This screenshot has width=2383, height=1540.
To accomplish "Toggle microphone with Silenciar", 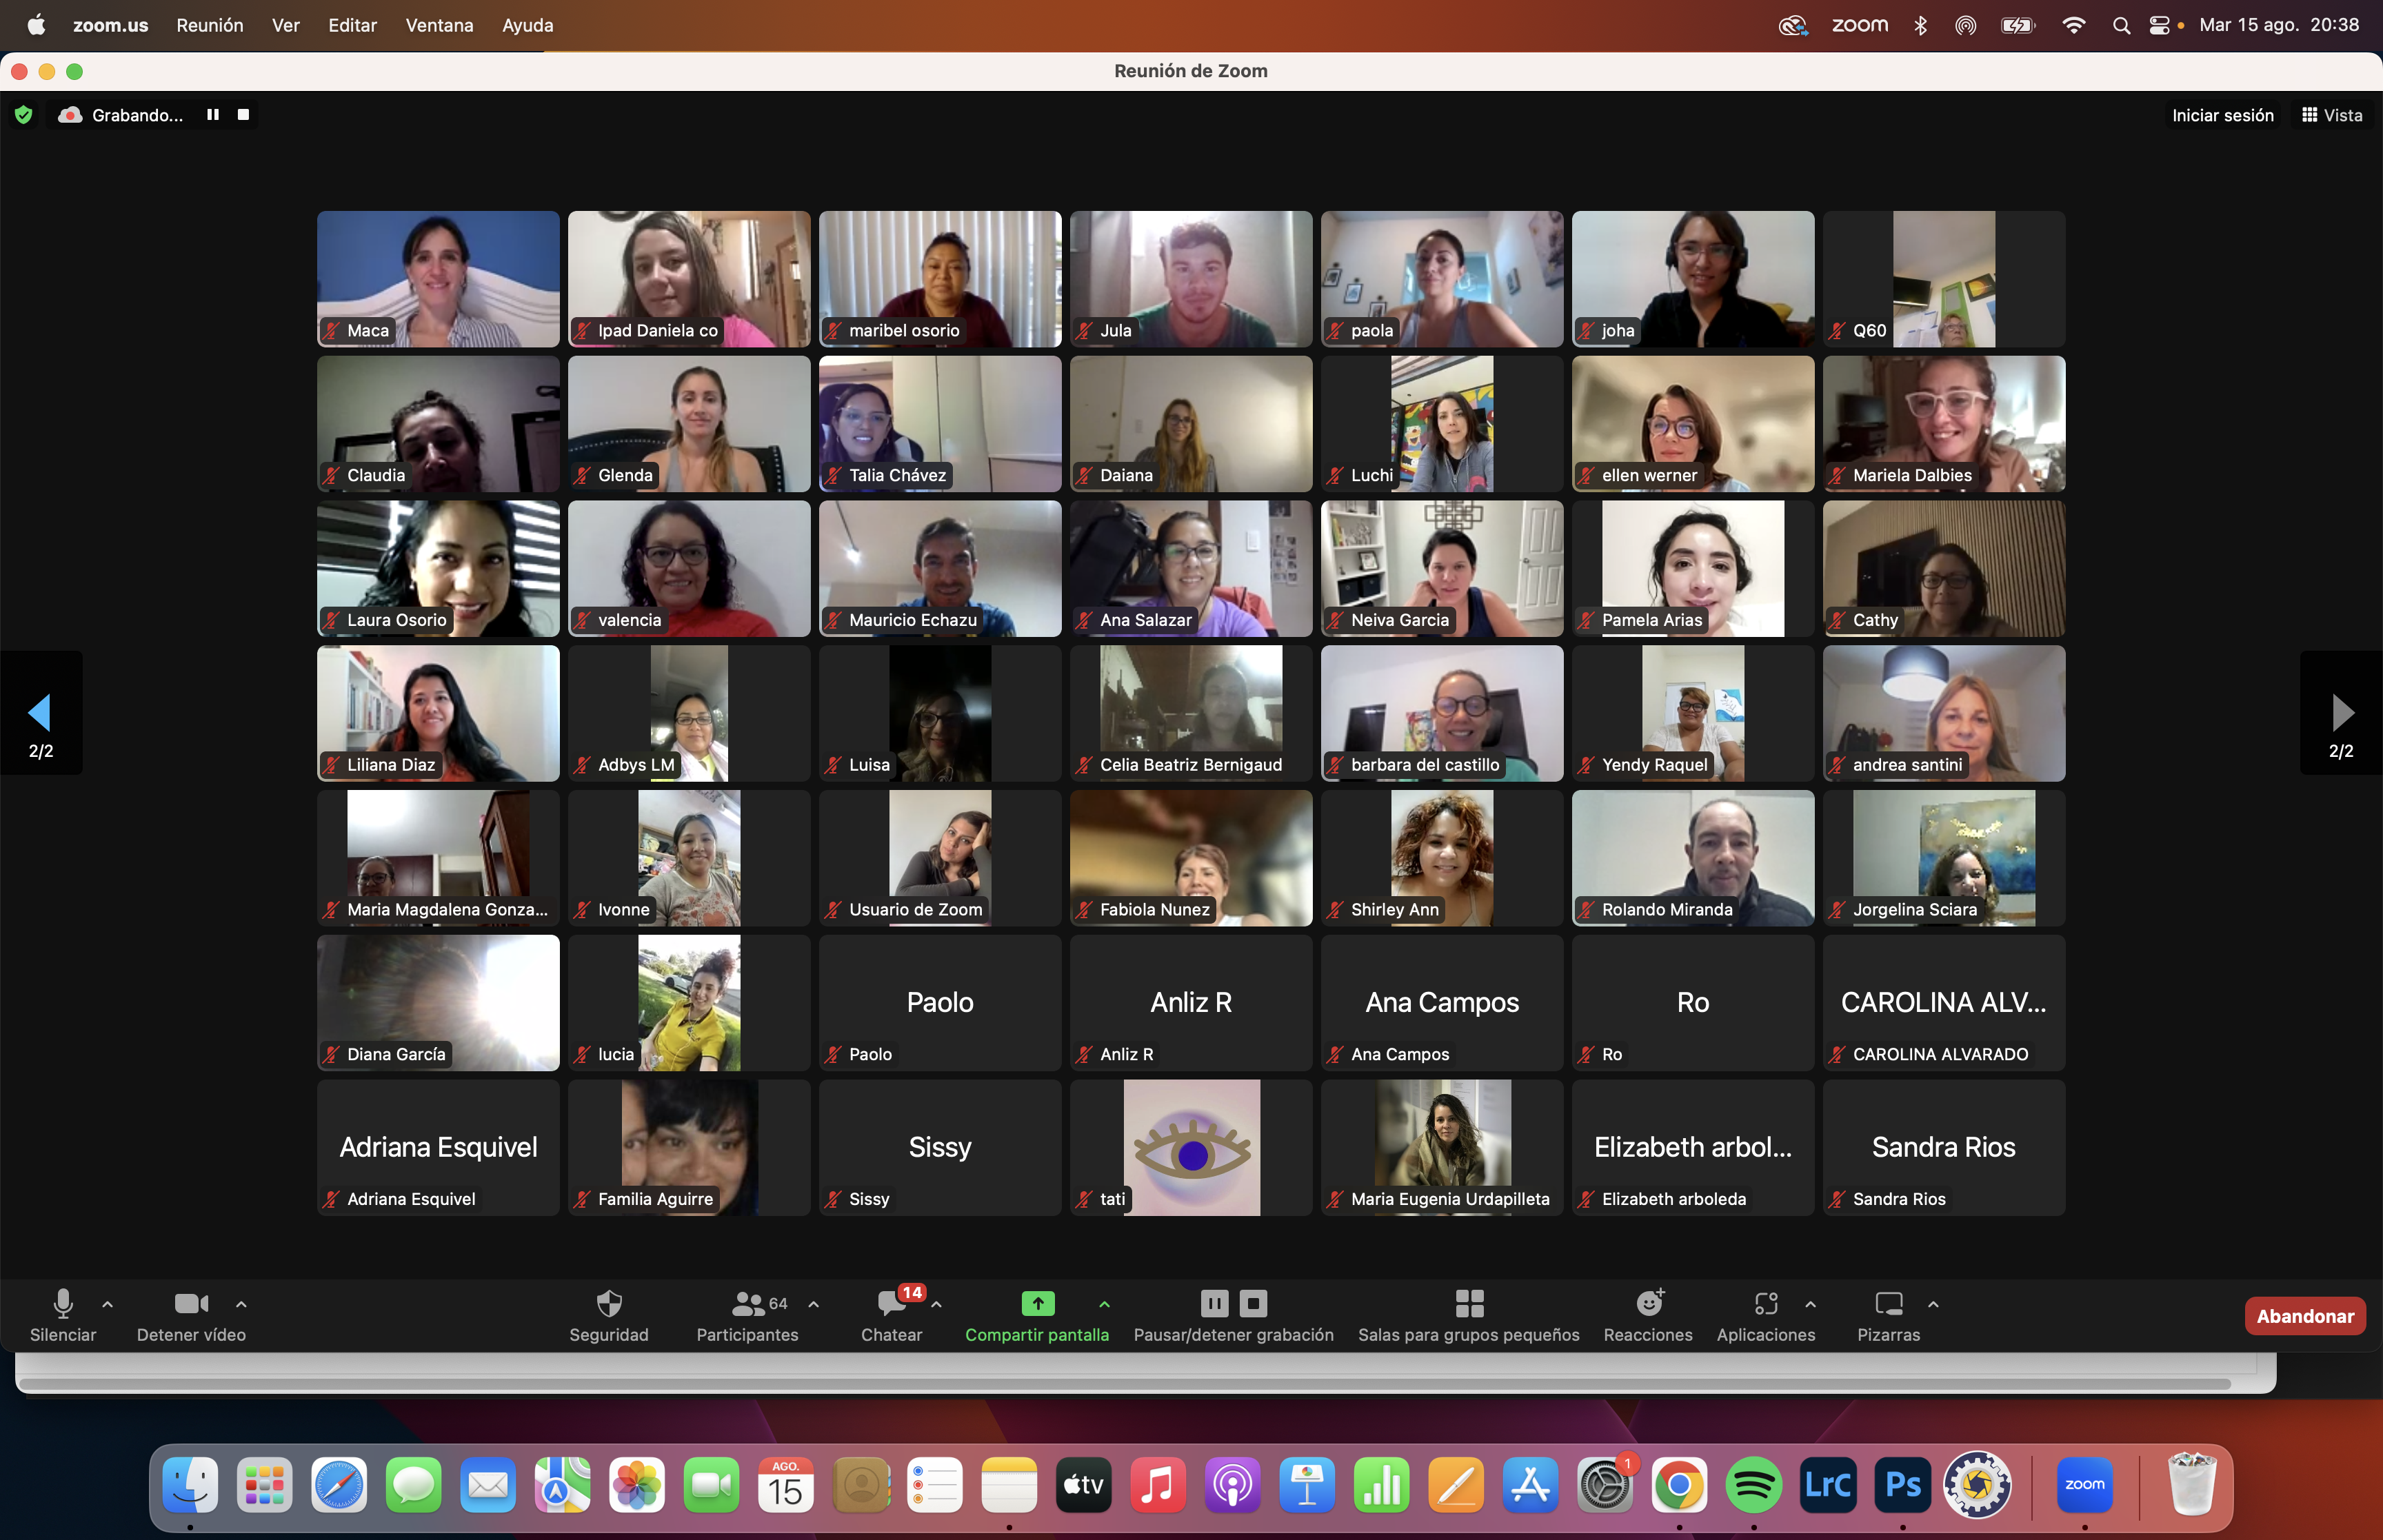I will pyautogui.click(x=62, y=1304).
